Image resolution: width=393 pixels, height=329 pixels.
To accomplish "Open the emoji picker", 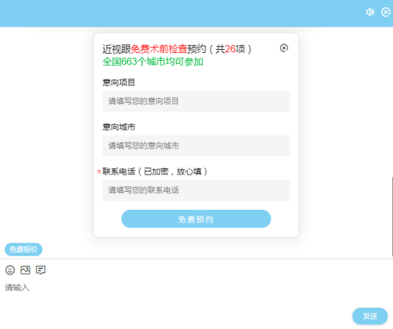I will [10, 270].
